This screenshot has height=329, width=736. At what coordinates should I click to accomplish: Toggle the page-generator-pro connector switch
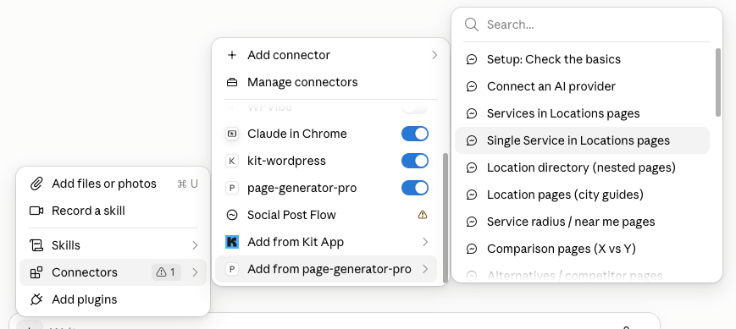coord(415,188)
